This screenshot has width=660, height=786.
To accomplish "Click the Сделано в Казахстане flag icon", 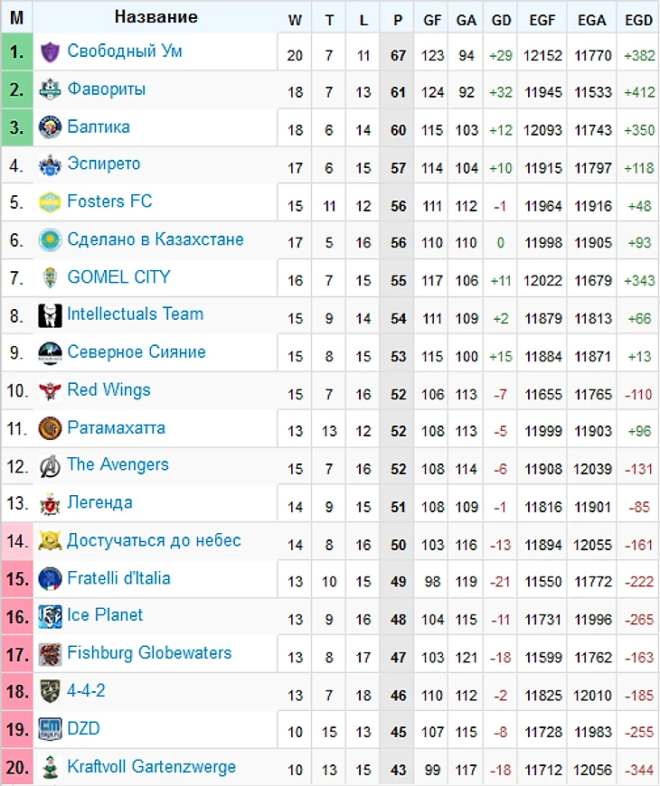I will click(50, 240).
